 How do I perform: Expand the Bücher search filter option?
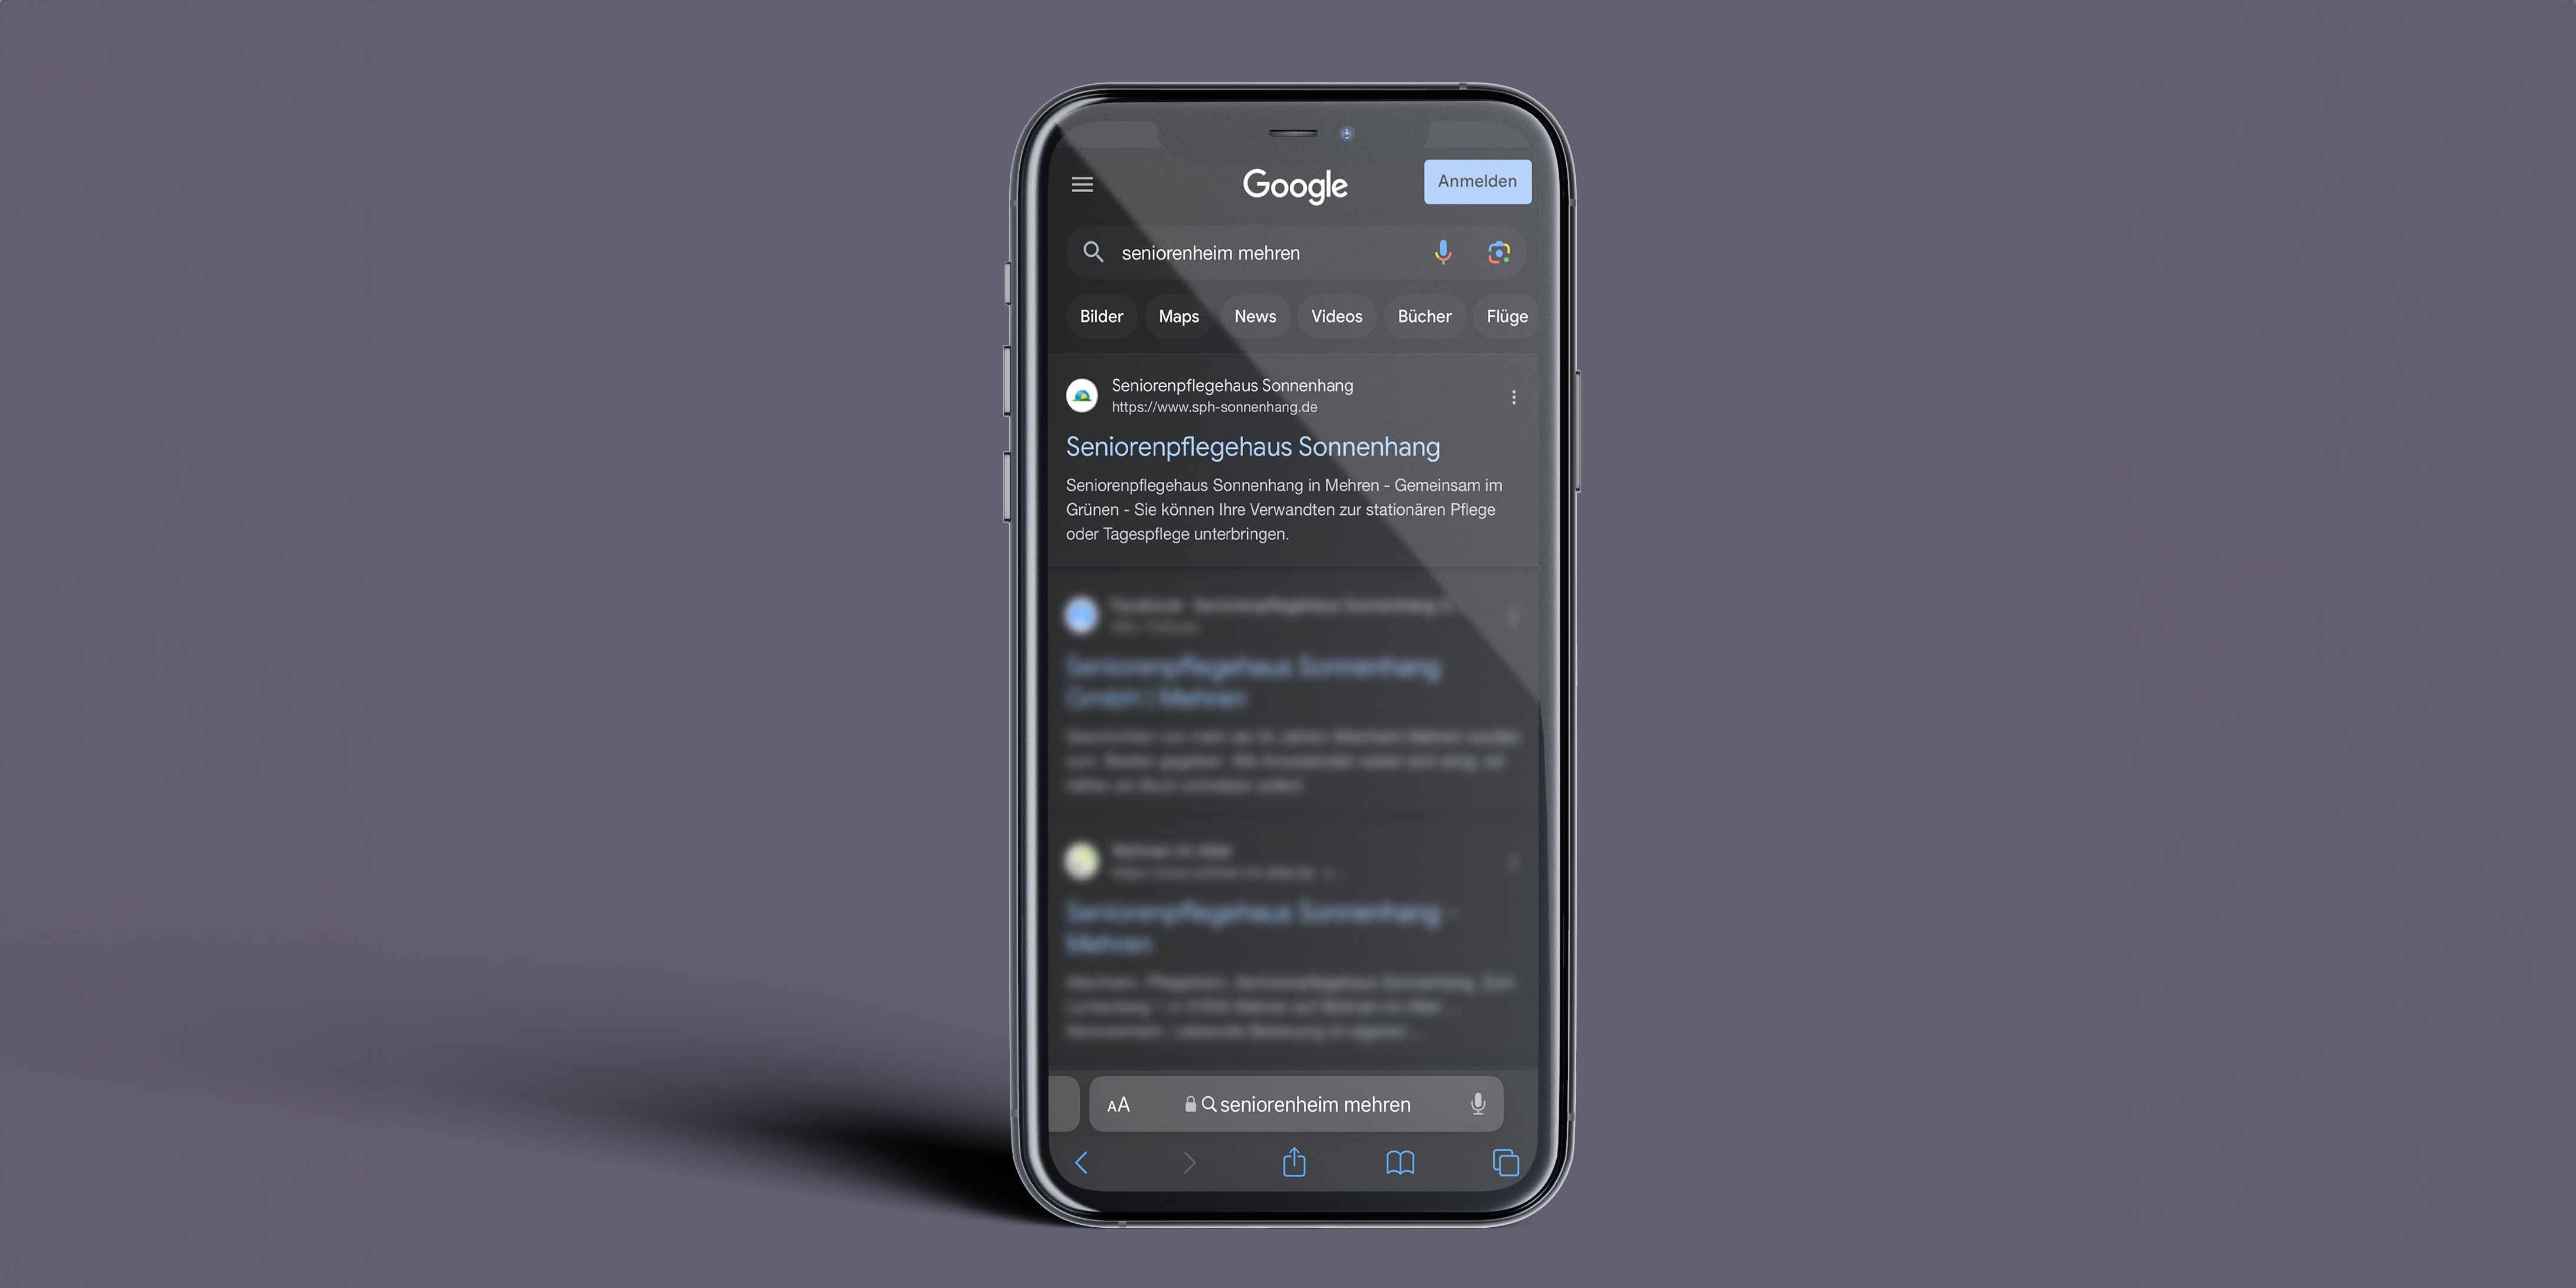pos(1424,316)
